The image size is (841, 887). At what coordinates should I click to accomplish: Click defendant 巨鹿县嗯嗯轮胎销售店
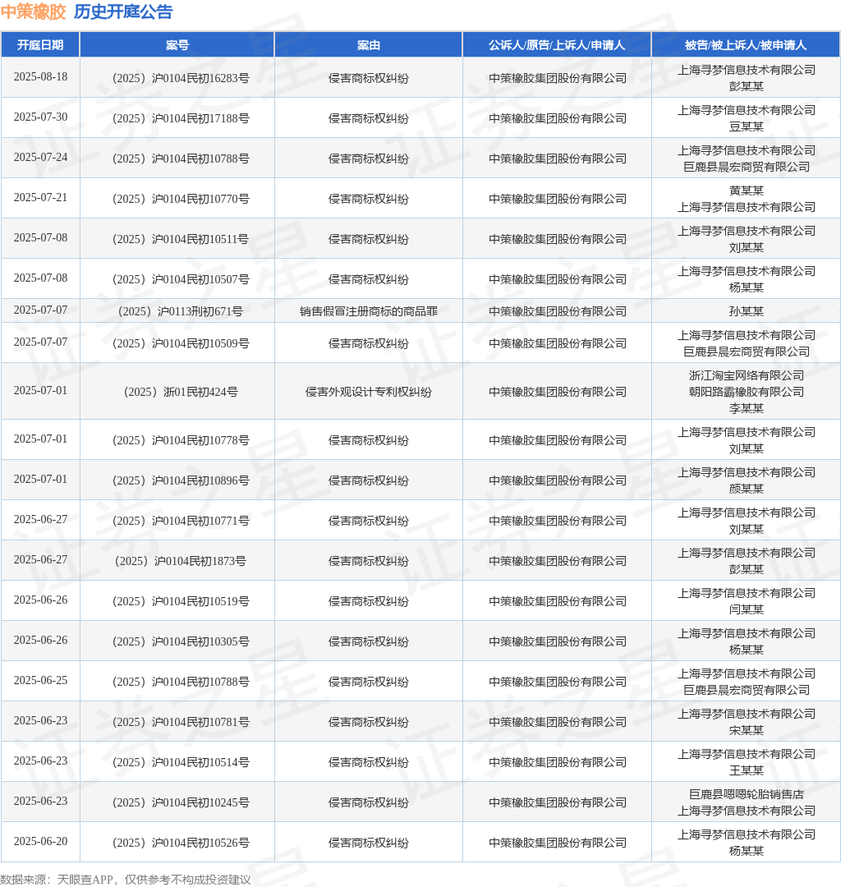click(x=746, y=795)
